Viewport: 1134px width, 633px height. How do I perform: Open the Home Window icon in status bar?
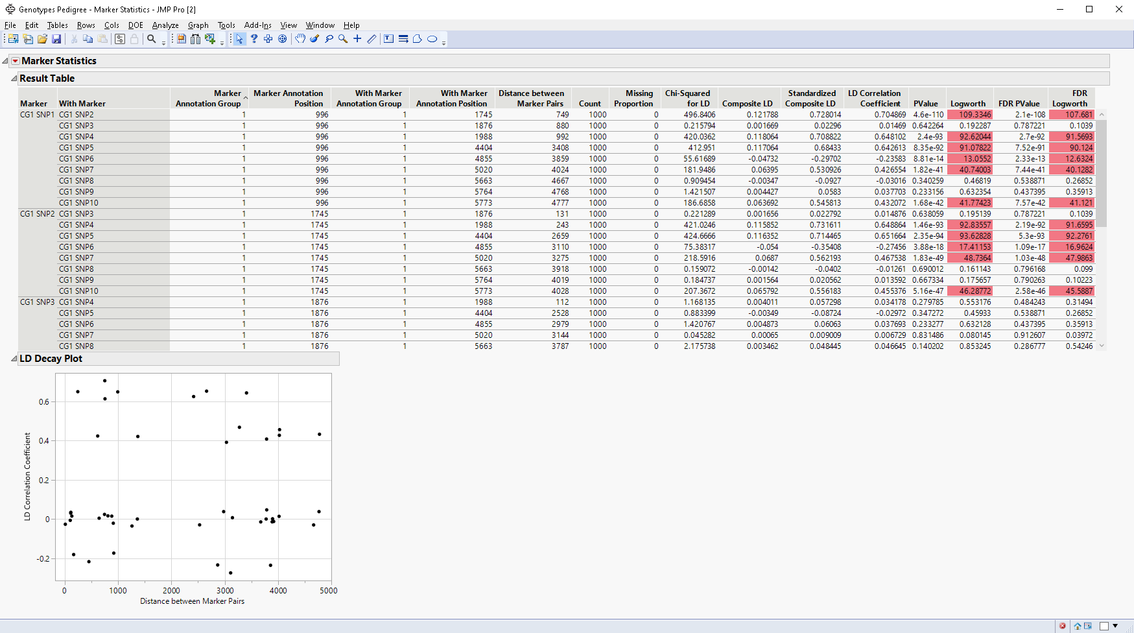(1078, 626)
